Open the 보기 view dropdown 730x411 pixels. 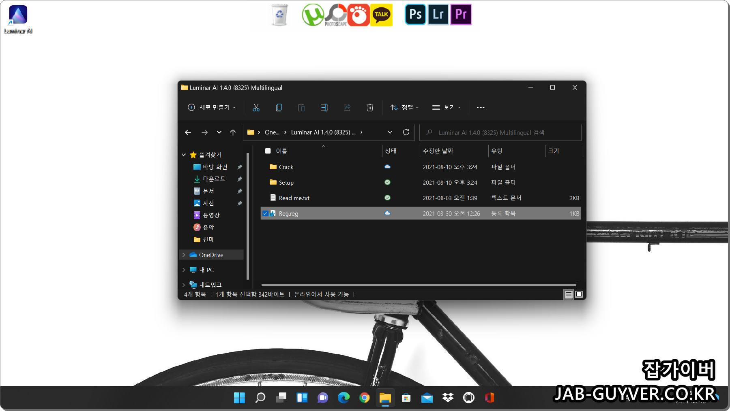[x=447, y=107]
